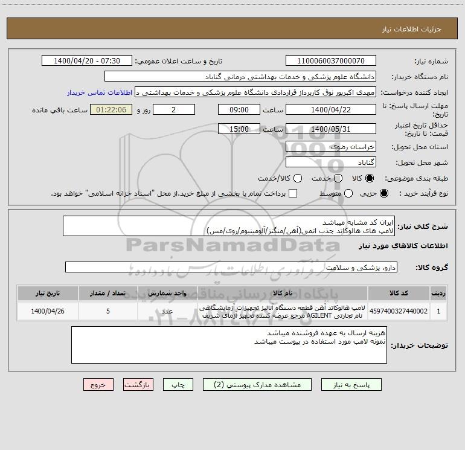Toggle the اسناد خزانه اسلامی payment checkbox
The image size is (465, 450).
click(293, 193)
